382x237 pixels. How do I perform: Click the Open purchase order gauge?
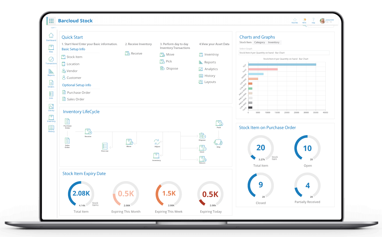click(307, 148)
